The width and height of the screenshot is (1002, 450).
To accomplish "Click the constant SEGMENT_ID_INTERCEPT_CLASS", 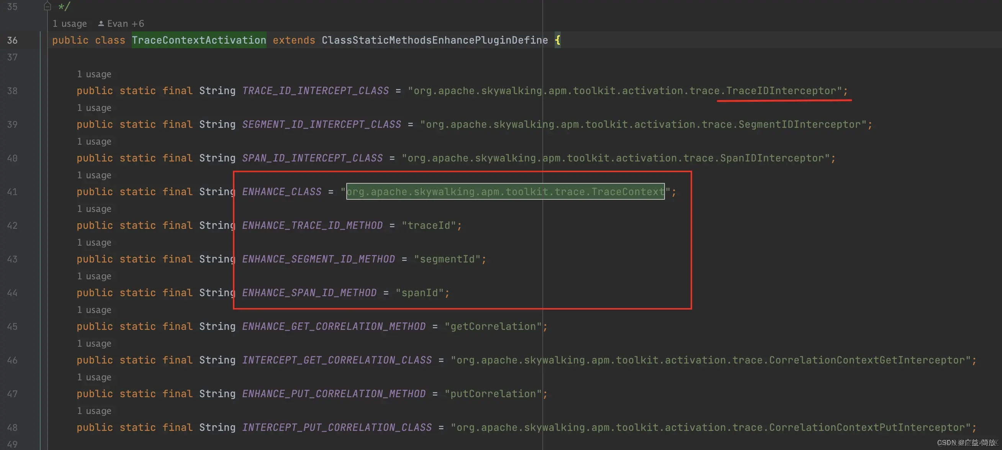I will [321, 124].
